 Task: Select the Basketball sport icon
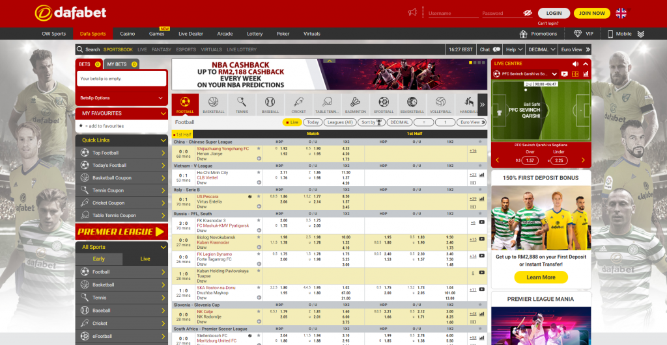214,105
